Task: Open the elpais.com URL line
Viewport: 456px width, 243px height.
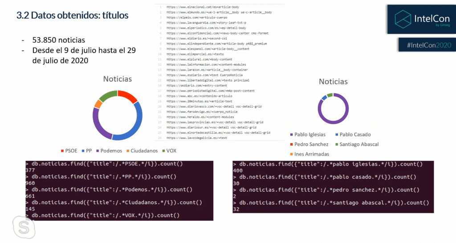Action: click(196, 17)
